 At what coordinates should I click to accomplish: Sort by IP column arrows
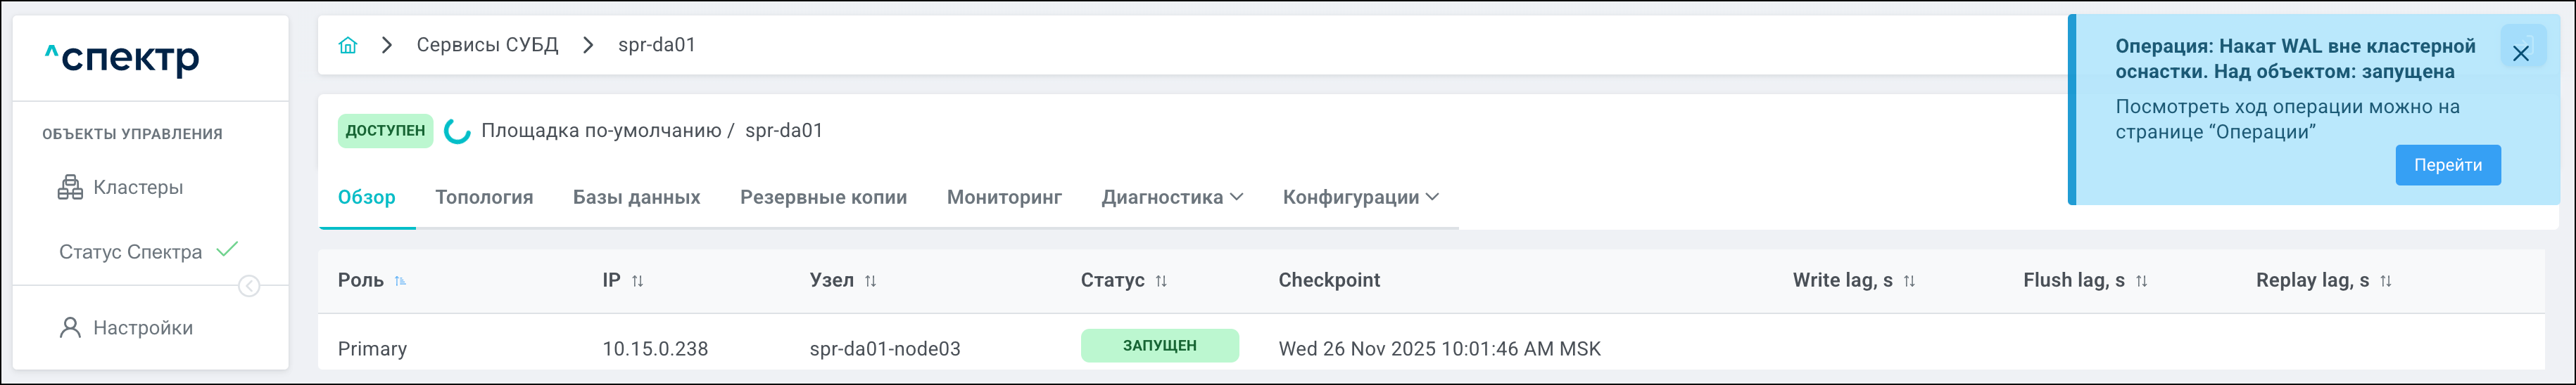point(637,281)
